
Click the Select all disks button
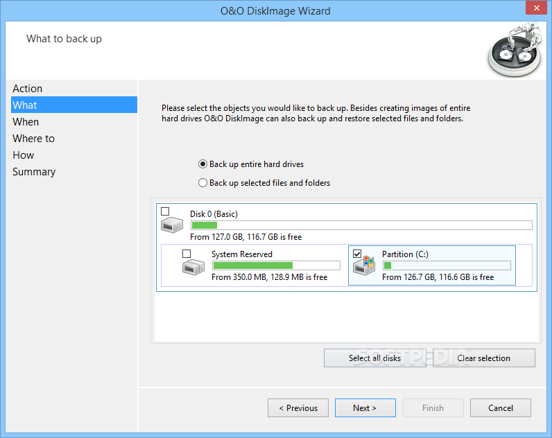375,358
